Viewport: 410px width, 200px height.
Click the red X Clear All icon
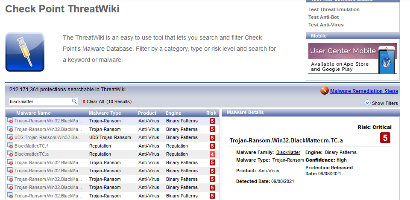(x=84, y=101)
